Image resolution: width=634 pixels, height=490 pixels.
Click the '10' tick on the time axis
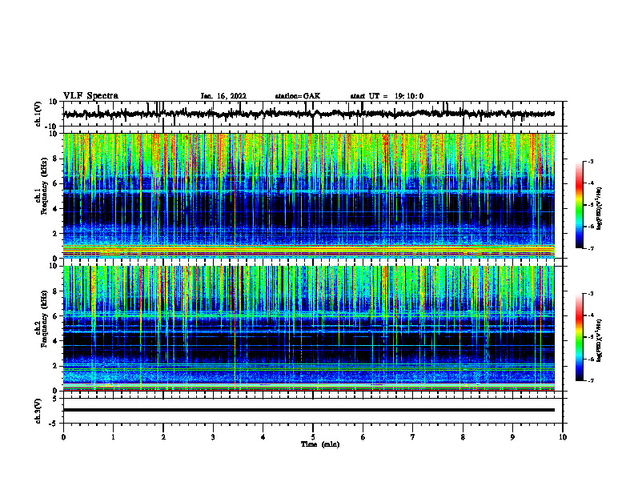coord(563,437)
